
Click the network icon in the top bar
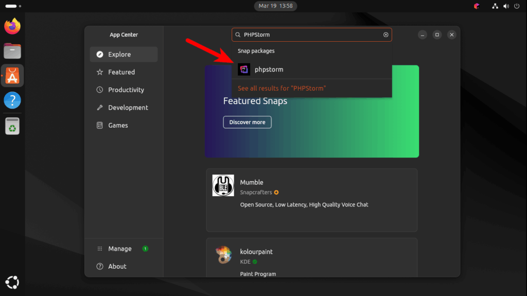click(495, 6)
